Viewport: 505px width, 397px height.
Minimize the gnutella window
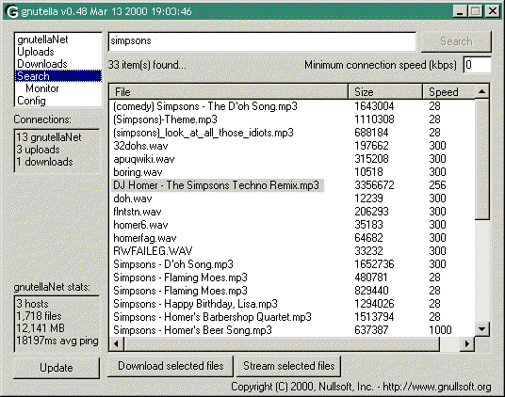tap(460, 11)
